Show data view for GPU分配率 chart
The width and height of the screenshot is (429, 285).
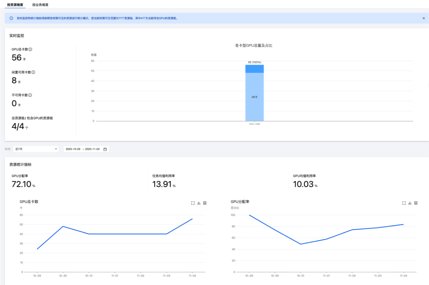pyautogui.click(x=416, y=203)
